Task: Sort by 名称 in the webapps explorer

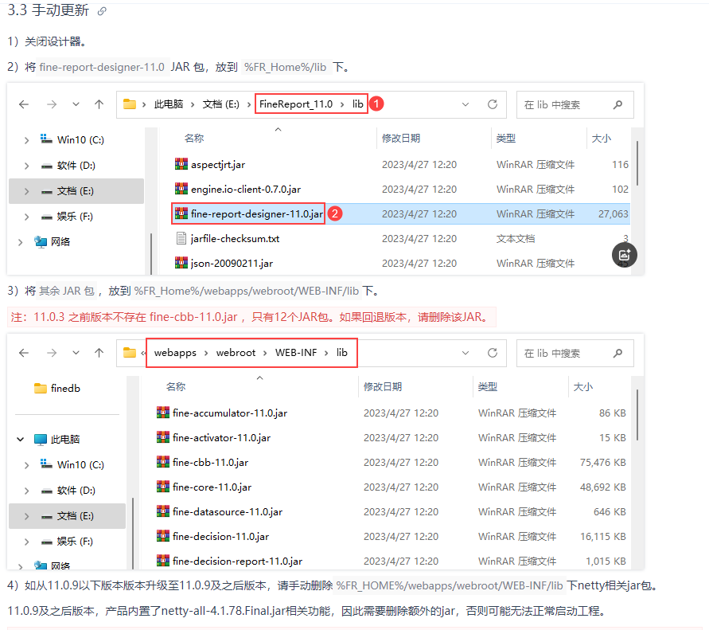Action: (x=176, y=386)
